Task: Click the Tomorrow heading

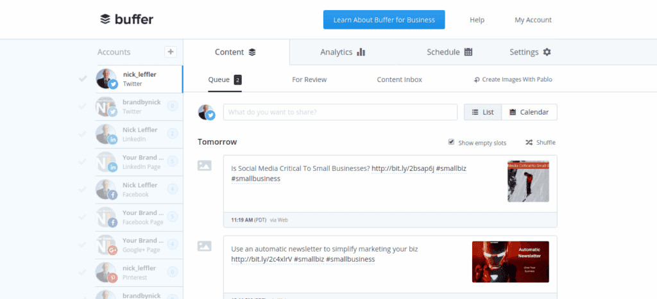Action: point(217,142)
